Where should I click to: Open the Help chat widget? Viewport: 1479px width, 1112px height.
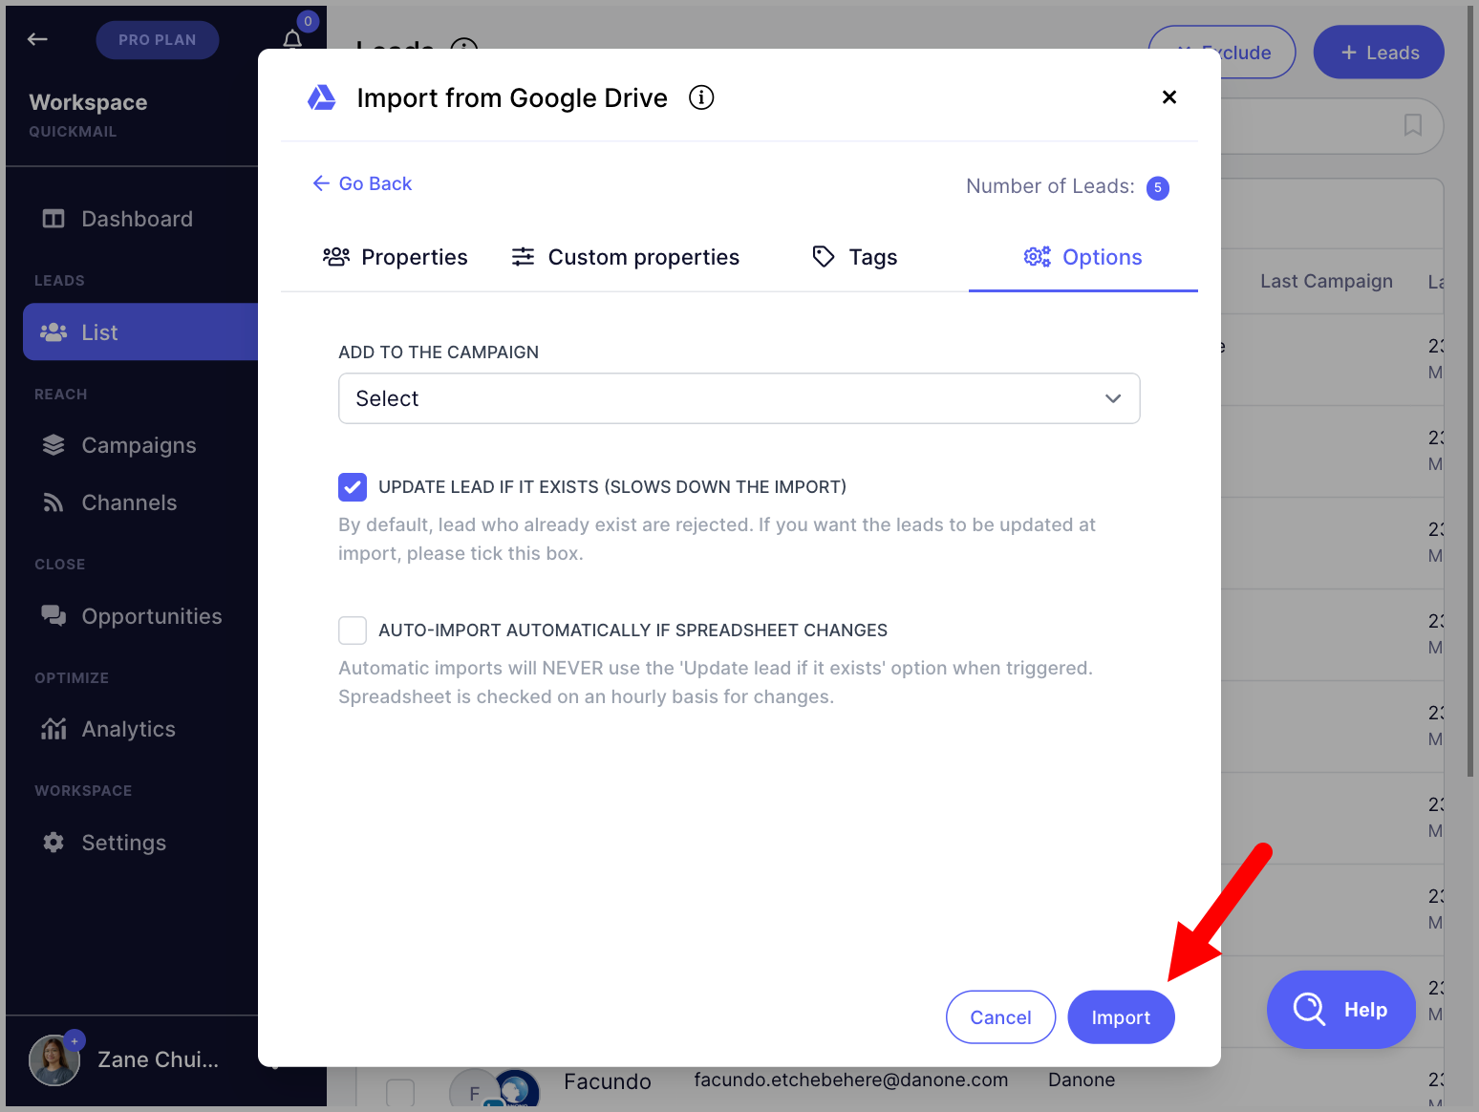pos(1341,1010)
